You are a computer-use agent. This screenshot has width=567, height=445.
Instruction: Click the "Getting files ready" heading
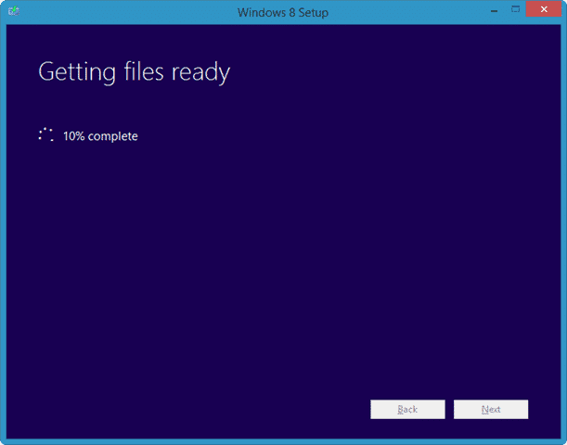135,72
